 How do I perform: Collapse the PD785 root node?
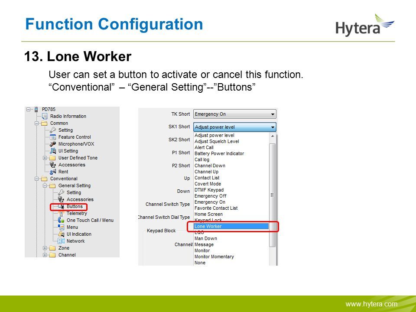(29, 109)
